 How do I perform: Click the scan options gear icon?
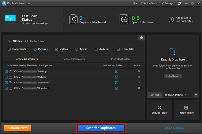click(x=141, y=38)
